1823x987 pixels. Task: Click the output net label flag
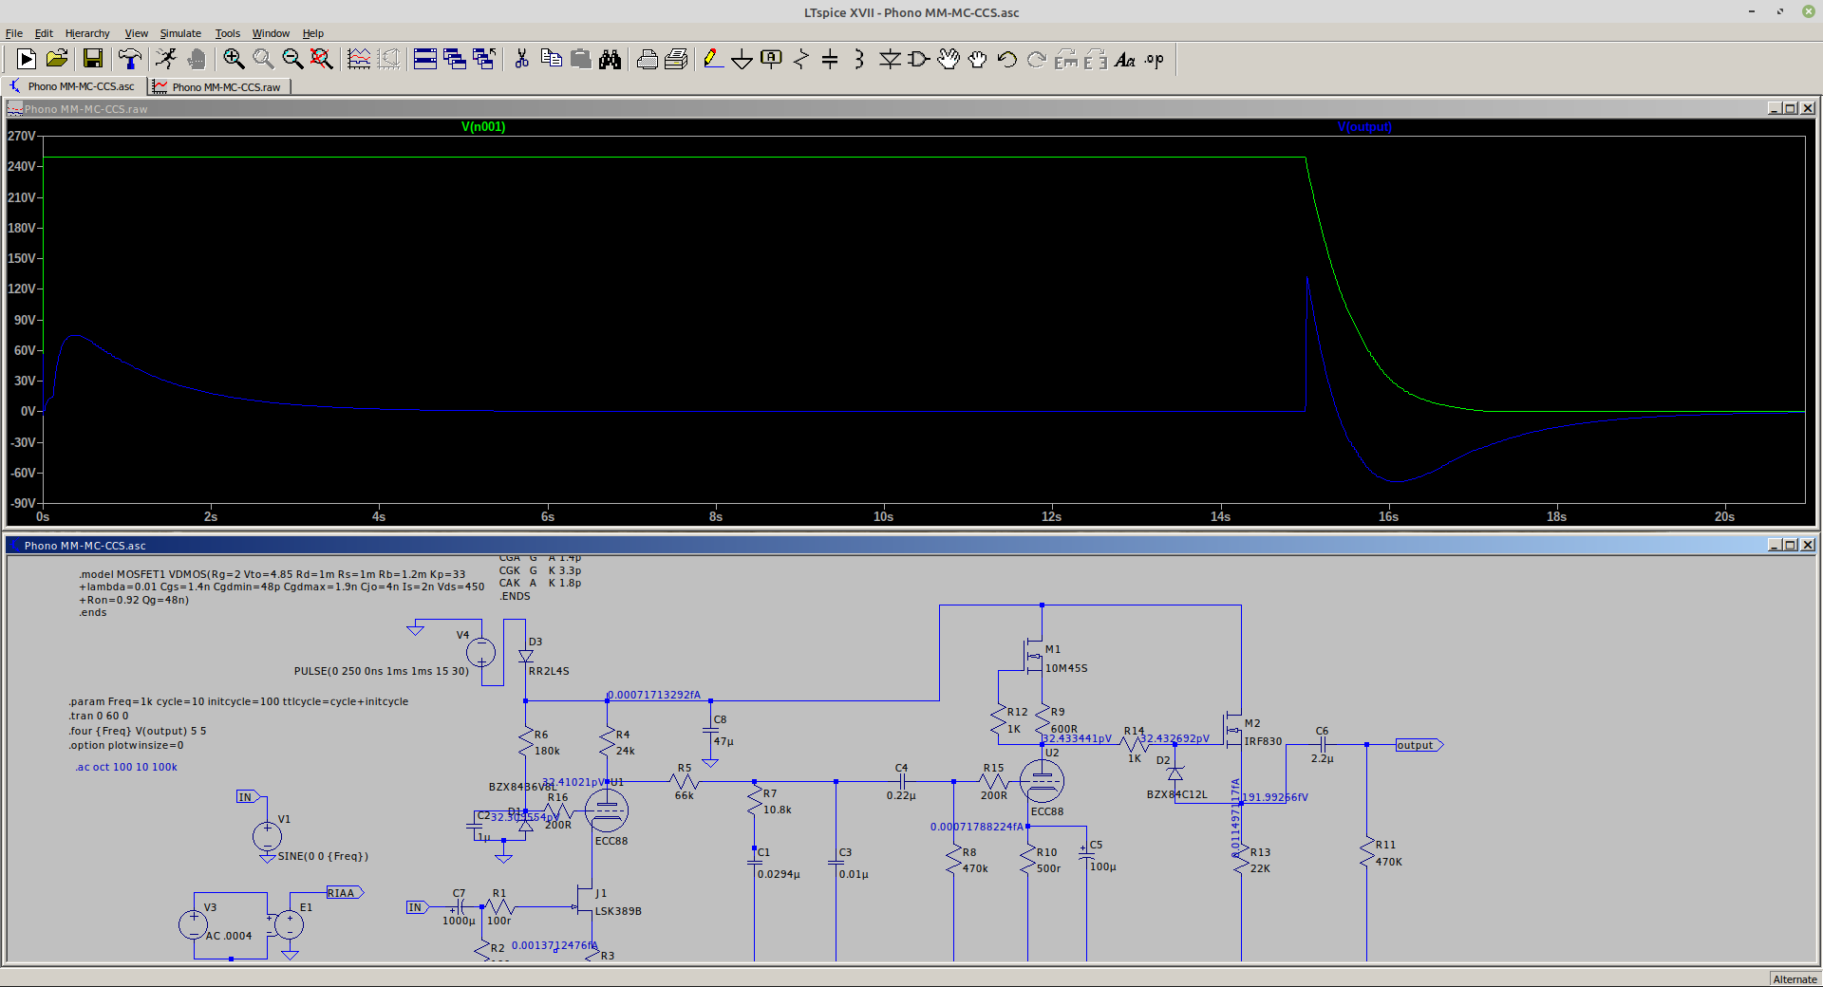(1419, 745)
